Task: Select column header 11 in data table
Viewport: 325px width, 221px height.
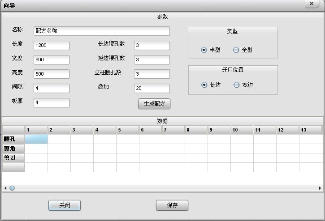Action: 265,130
